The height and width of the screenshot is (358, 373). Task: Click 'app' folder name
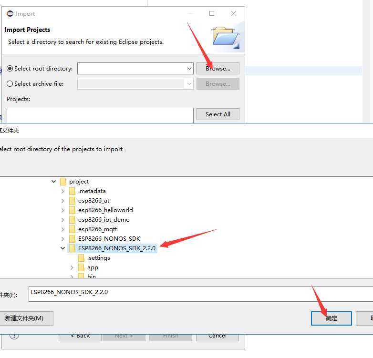click(93, 268)
